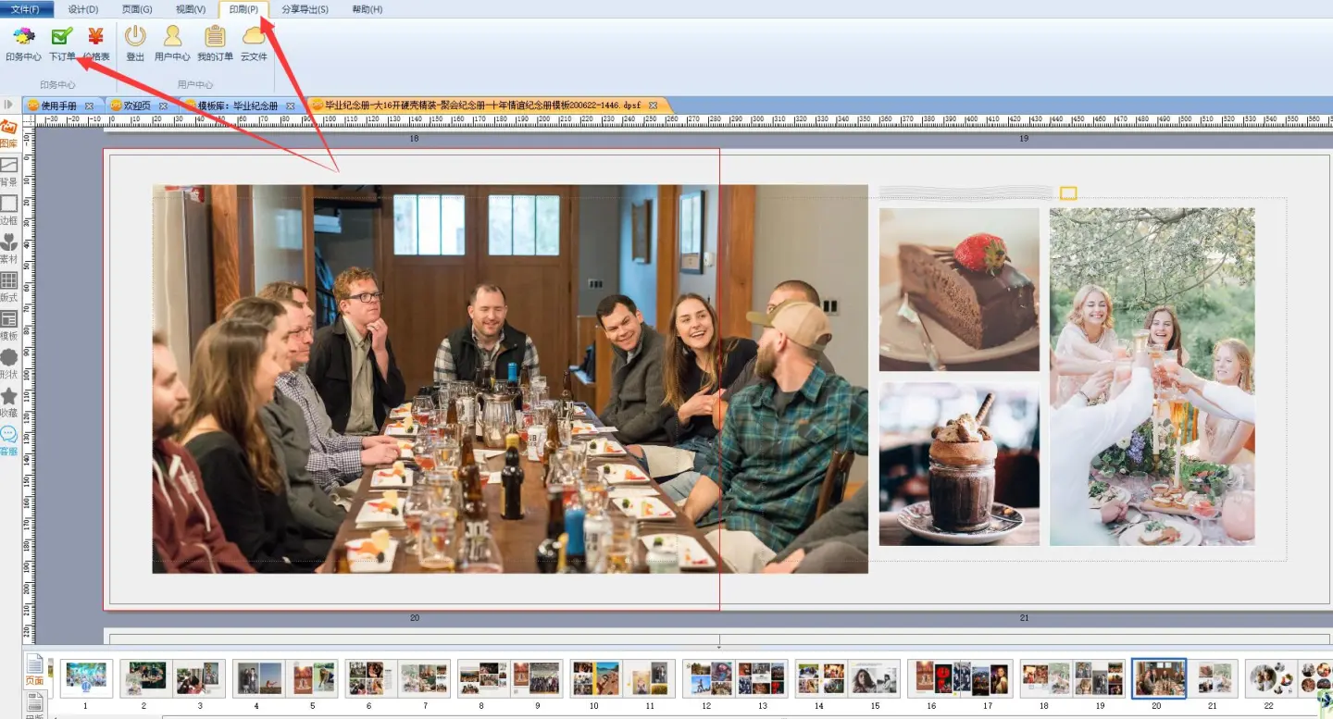Screen dimensions: 1333x719
Task: View 我的订单 my orders
Action: 215,43
